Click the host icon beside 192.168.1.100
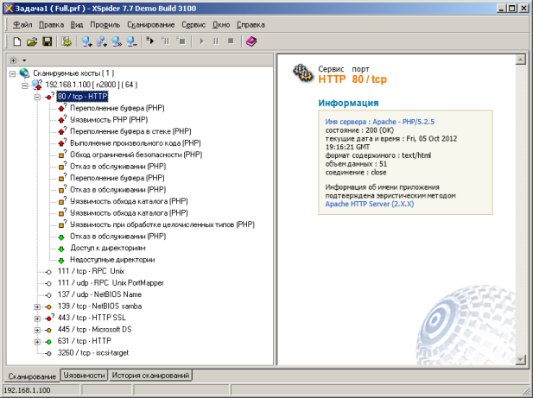Image resolution: width=533 pixels, height=398 pixels. coord(36,85)
